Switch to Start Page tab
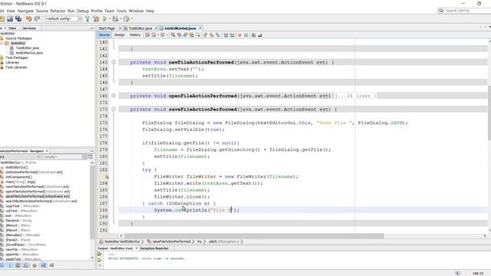Image resolution: width=491 pixels, height=276 pixels. (x=107, y=28)
